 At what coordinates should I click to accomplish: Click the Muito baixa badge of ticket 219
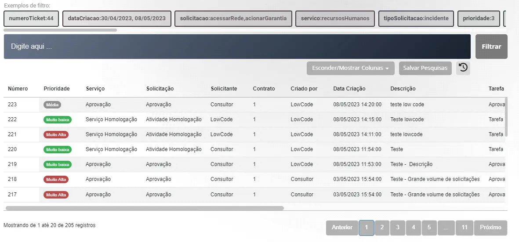click(x=58, y=164)
